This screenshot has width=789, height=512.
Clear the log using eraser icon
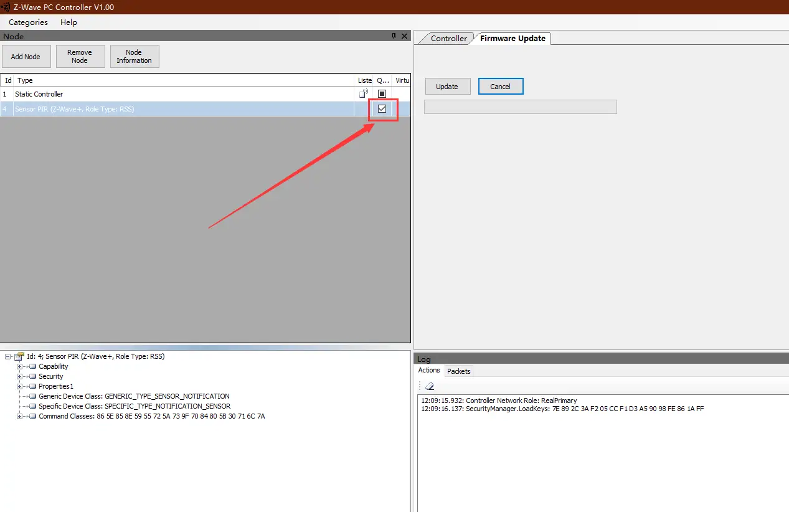pyautogui.click(x=429, y=386)
